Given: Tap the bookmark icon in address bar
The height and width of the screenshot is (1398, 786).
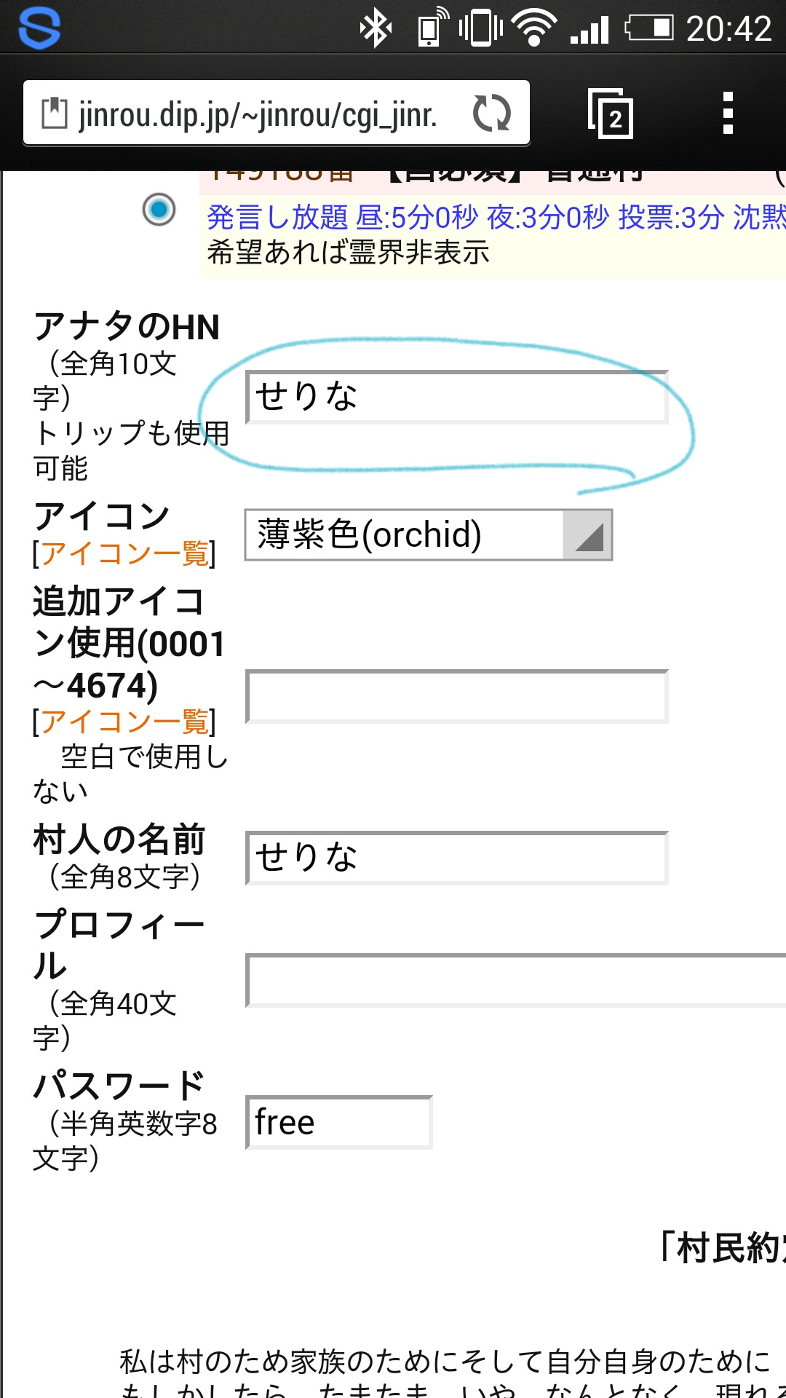Looking at the screenshot, I should point(54,114).
